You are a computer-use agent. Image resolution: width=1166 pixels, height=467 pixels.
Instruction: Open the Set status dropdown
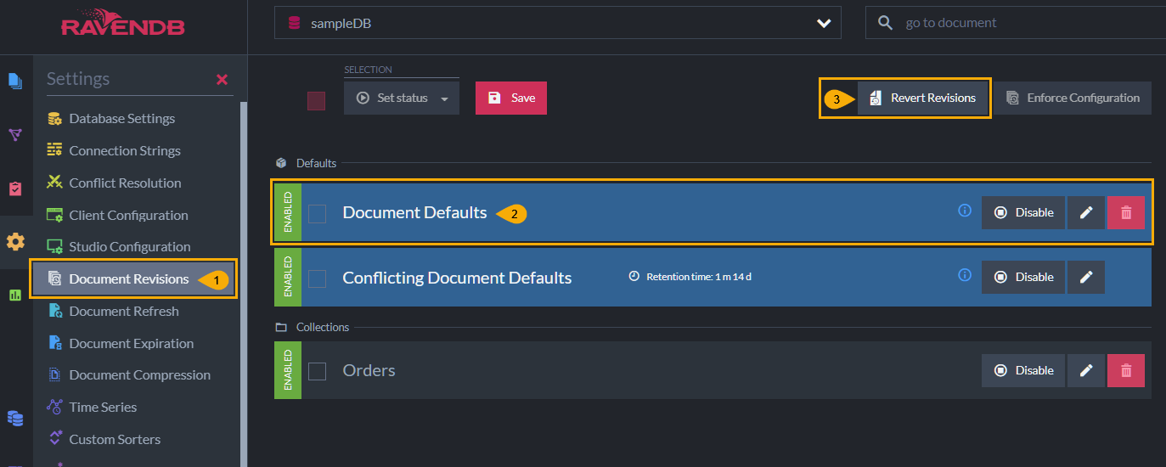(x=402, y=98)
